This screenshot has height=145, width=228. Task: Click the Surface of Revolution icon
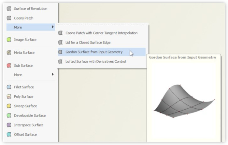click(9, 8)
